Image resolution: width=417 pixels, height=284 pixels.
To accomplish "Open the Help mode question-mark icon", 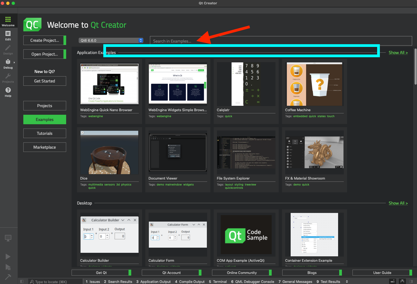I will (x=8, y=90).
